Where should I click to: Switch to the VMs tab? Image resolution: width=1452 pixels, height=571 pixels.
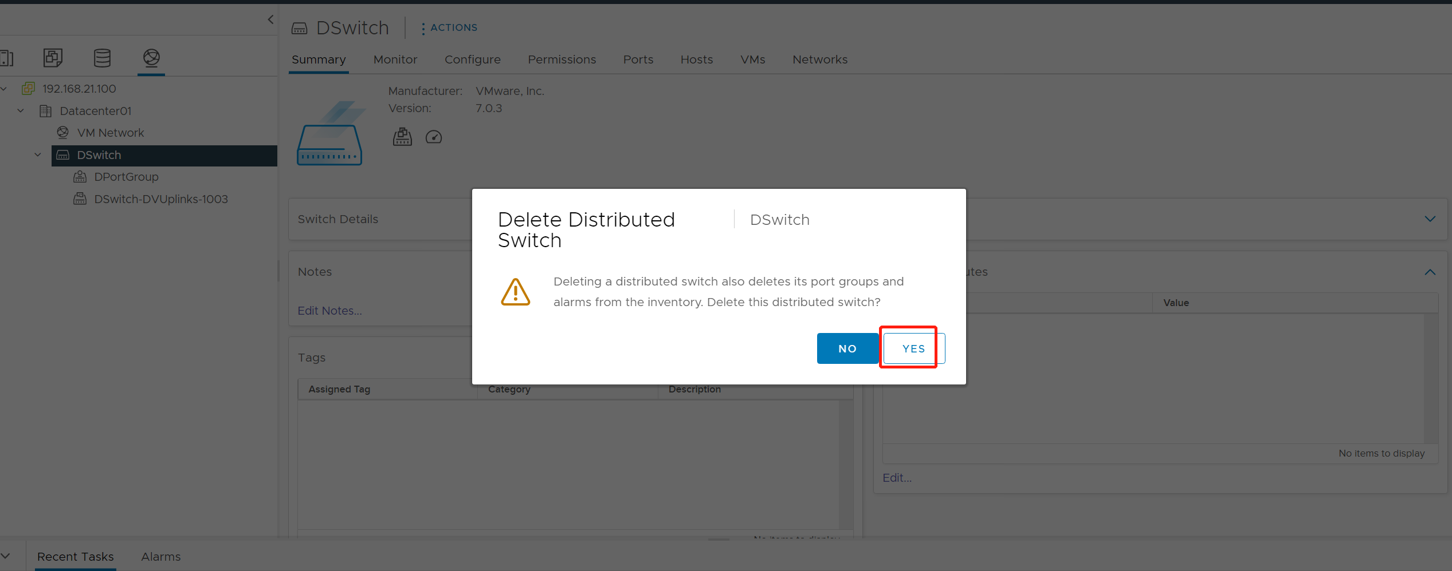753,60
